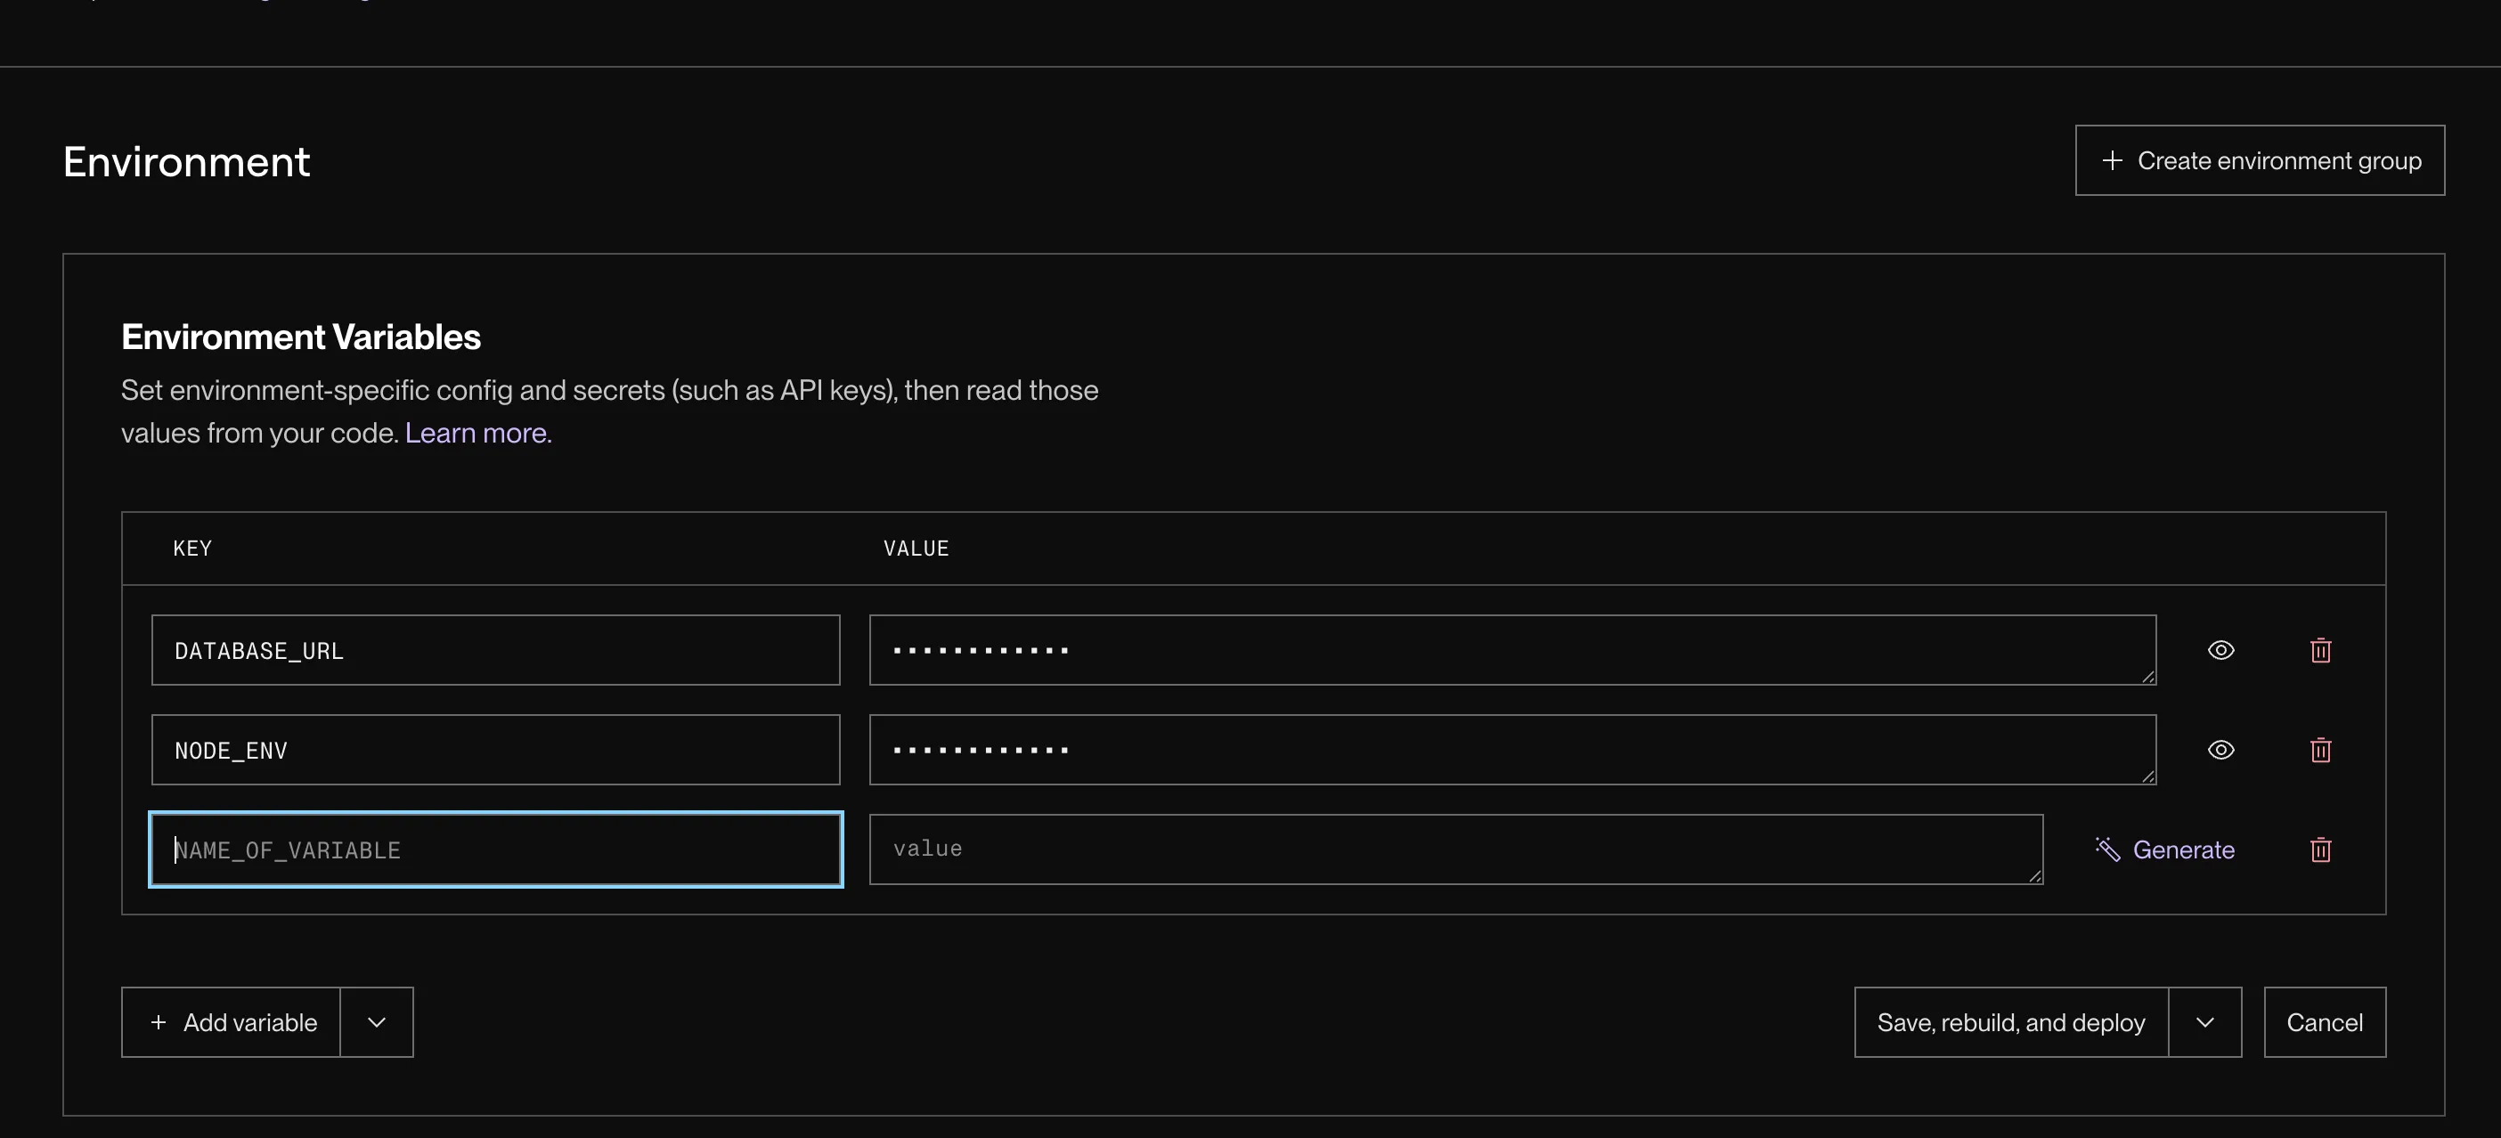The width and height of the screenshot is (2501, 1138).
Task: Open the Learn more link
Action: (x=477, y=433)
